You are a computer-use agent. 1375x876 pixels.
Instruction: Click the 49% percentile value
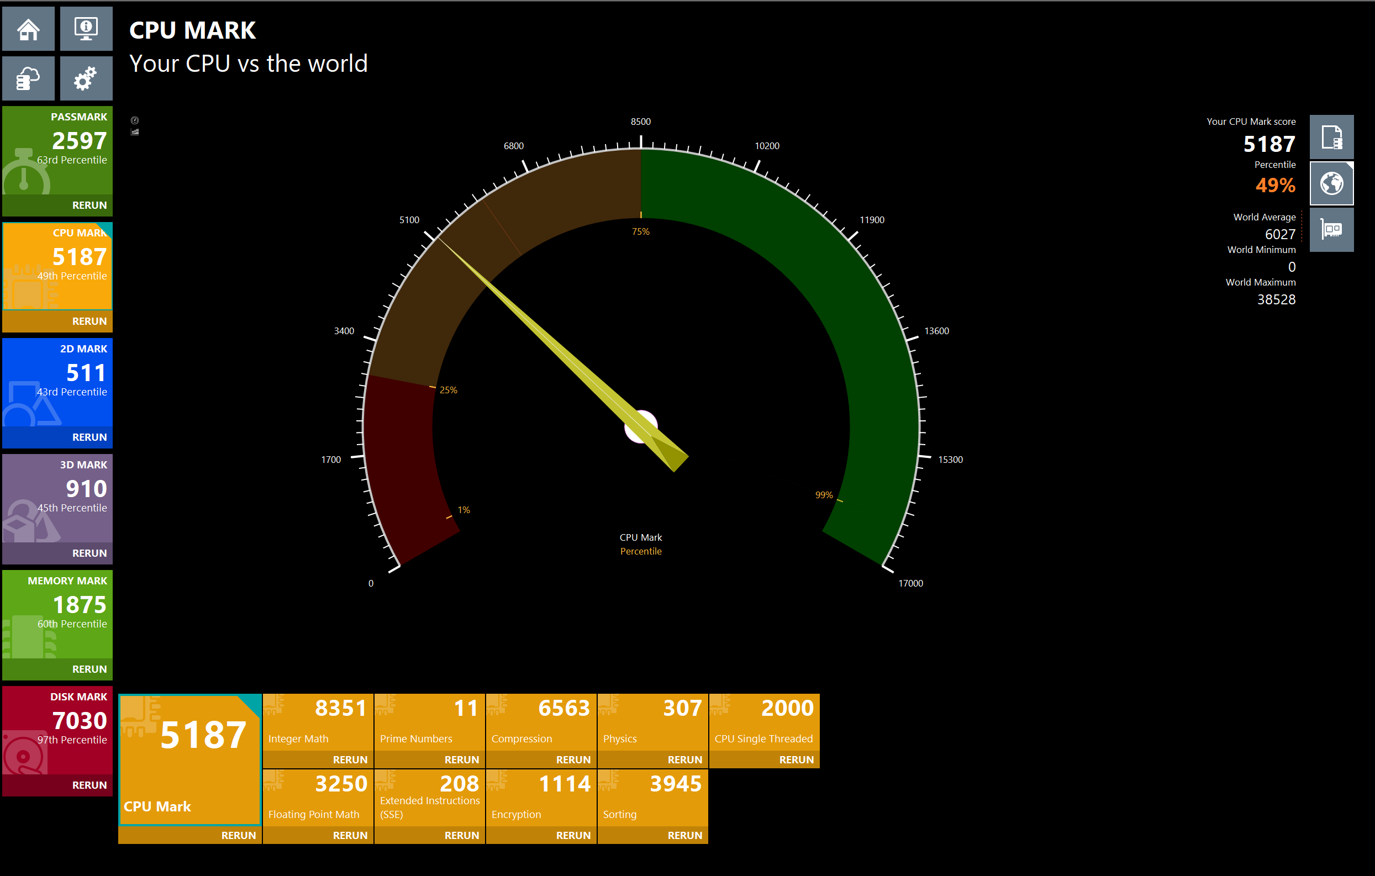click(x=1275, y=185)
